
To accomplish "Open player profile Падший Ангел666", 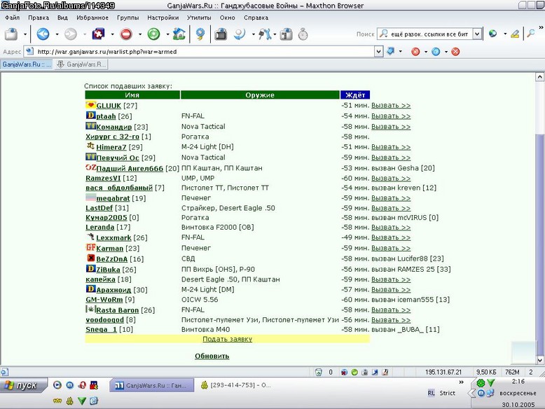I will [130, 168].
